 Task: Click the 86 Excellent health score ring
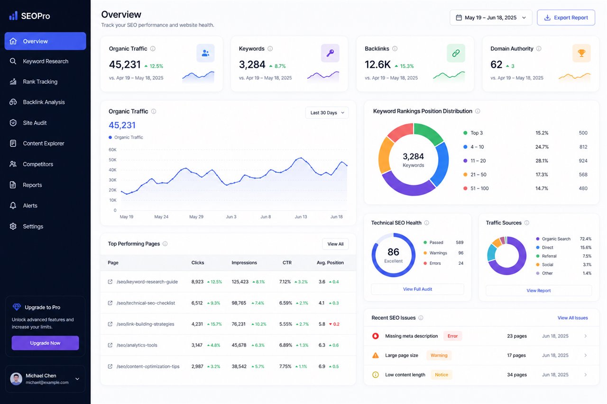pyautogui.click(x=393, y=255)
